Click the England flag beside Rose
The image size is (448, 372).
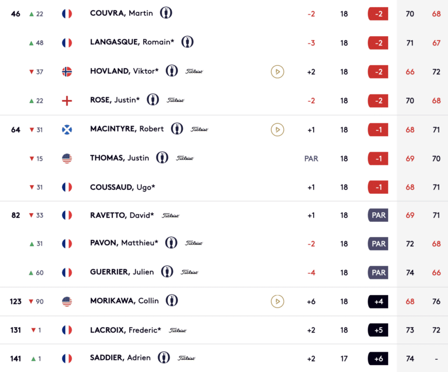pyautogui.click(x=67, y=101)
